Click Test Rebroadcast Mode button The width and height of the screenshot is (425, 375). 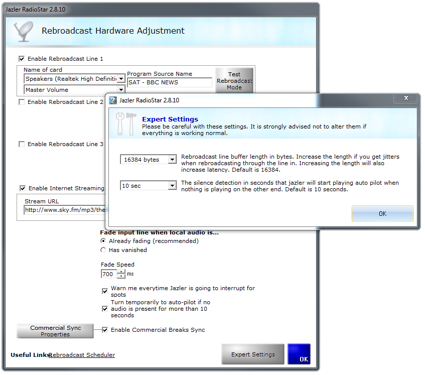click(234, 81)
